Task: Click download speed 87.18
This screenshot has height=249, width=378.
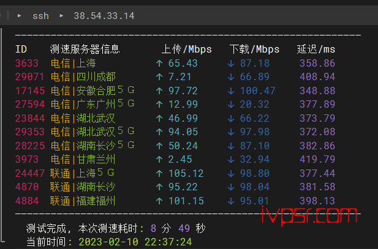Action: point(255,64)
